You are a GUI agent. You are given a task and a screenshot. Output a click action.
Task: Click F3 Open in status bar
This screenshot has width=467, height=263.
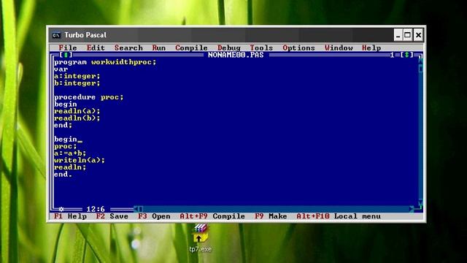154,216
